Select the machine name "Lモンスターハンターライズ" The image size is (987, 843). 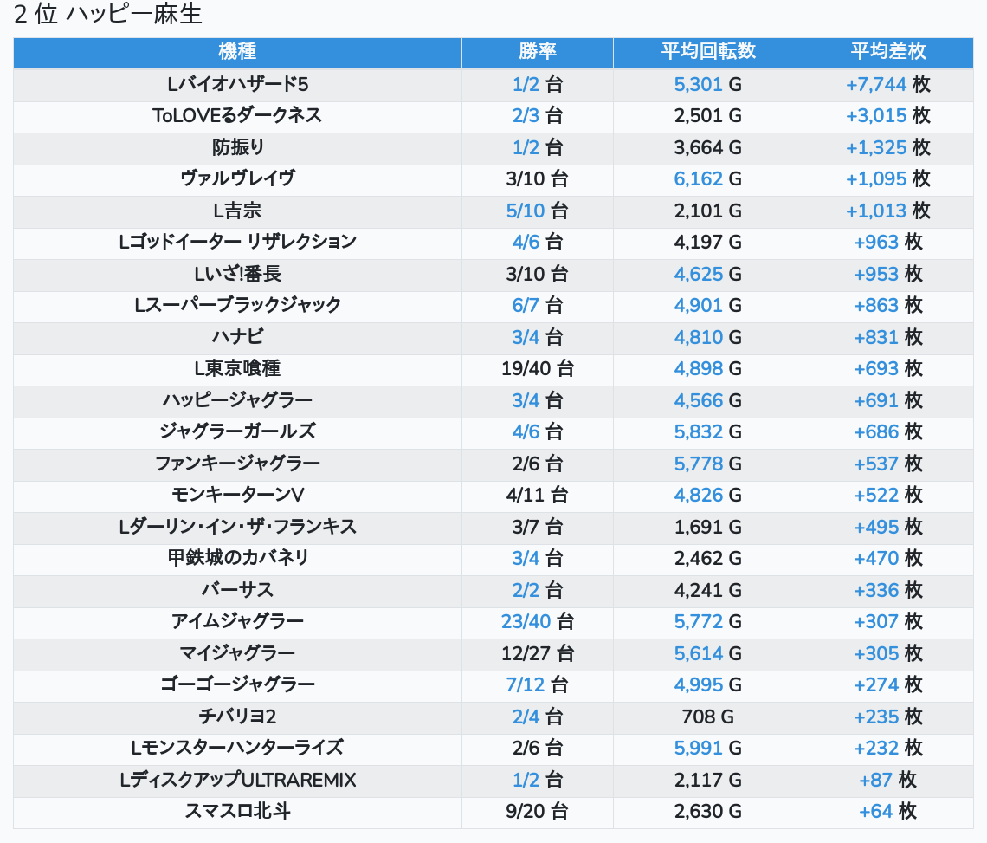(237, 748)
